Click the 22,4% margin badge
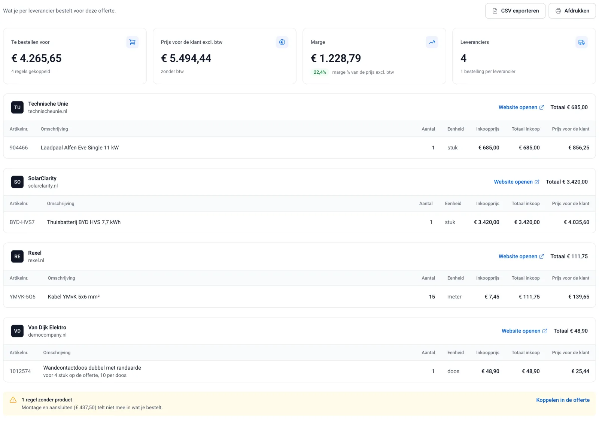The height and width of the screenshot is (431, 599). [x=320, y=72]
